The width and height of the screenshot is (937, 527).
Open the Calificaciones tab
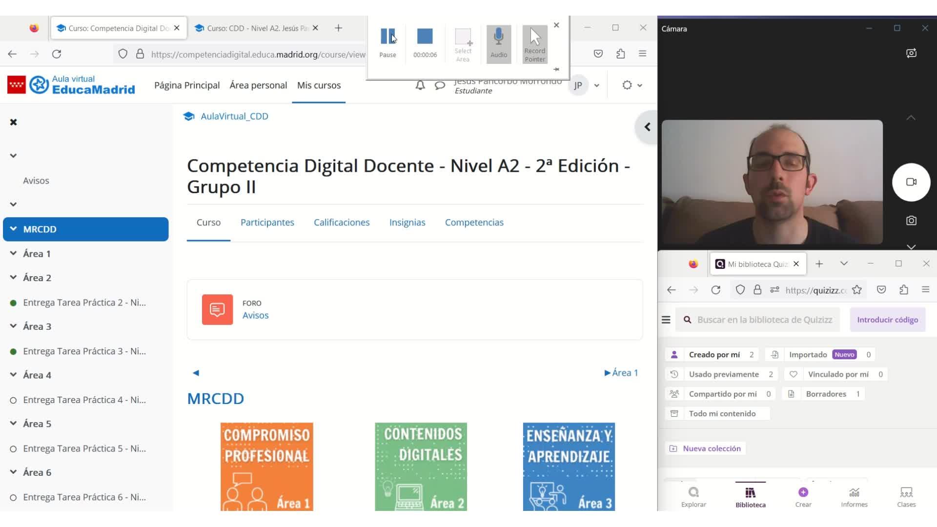pyautogui.click(x=341, y=223)
